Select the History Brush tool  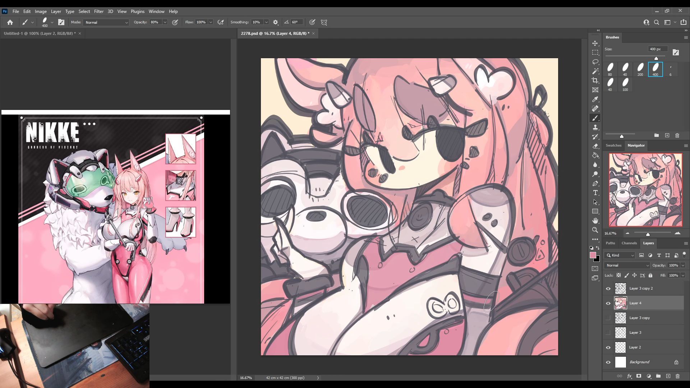click(x=595, y=137)
